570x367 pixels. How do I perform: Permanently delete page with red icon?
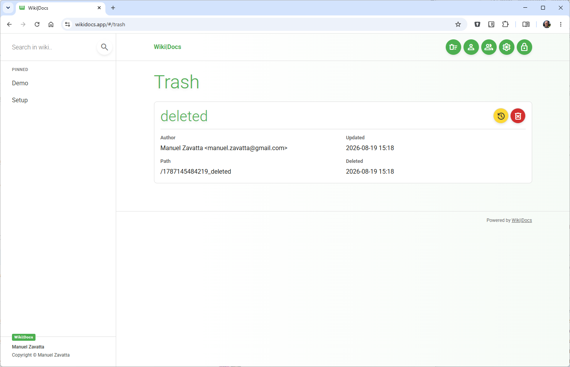point(518,116)
